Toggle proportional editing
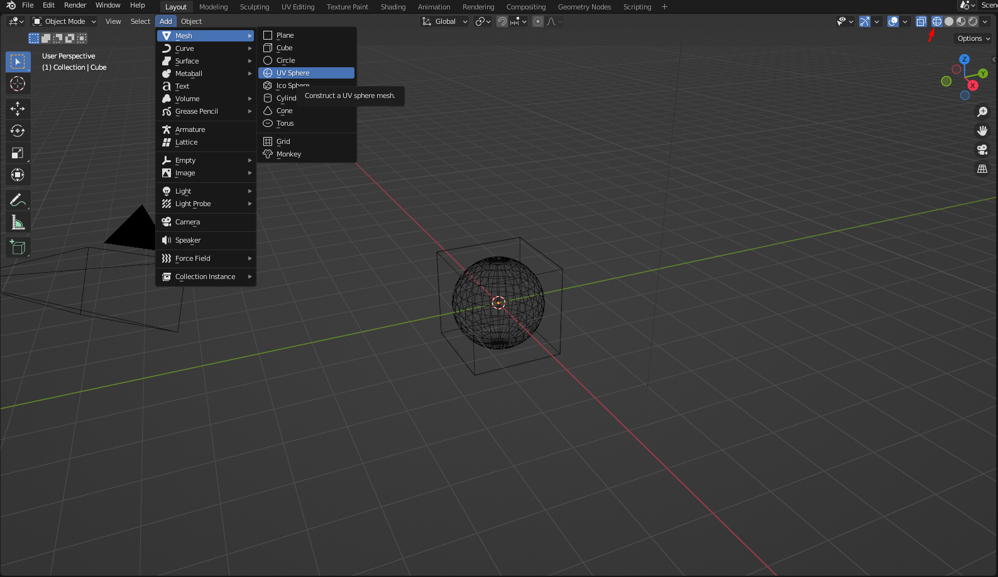The height and width of the screenshot is (577, 998). click(538, 21)
